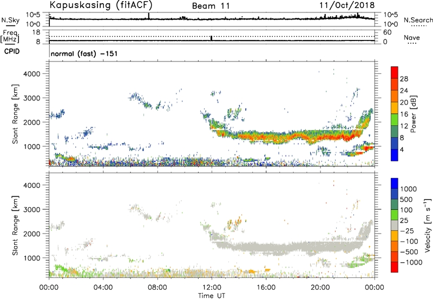Click the date '11/Oct/2018'

(347, 5)
